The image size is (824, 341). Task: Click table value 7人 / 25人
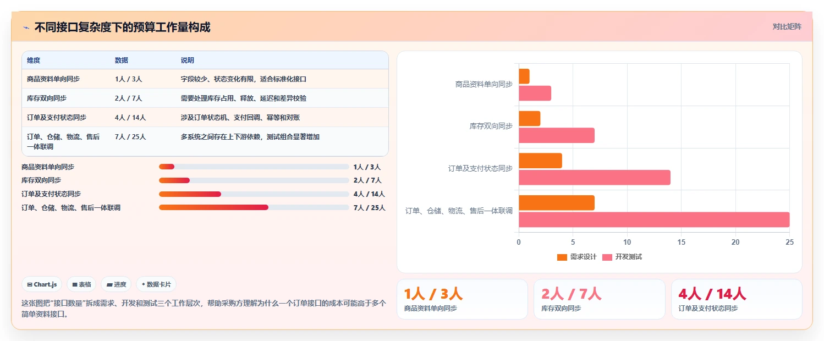pos(130,137)
